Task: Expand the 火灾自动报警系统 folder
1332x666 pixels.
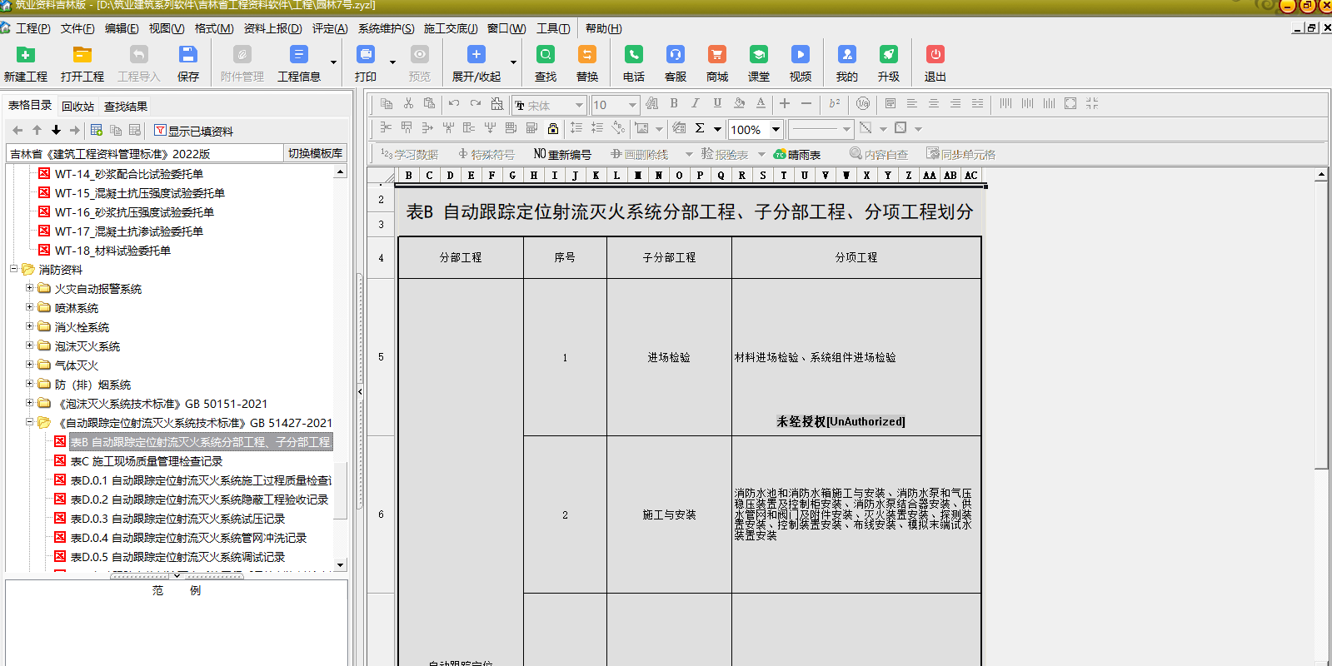Action: pyautogui.click(x=30, y=289)
